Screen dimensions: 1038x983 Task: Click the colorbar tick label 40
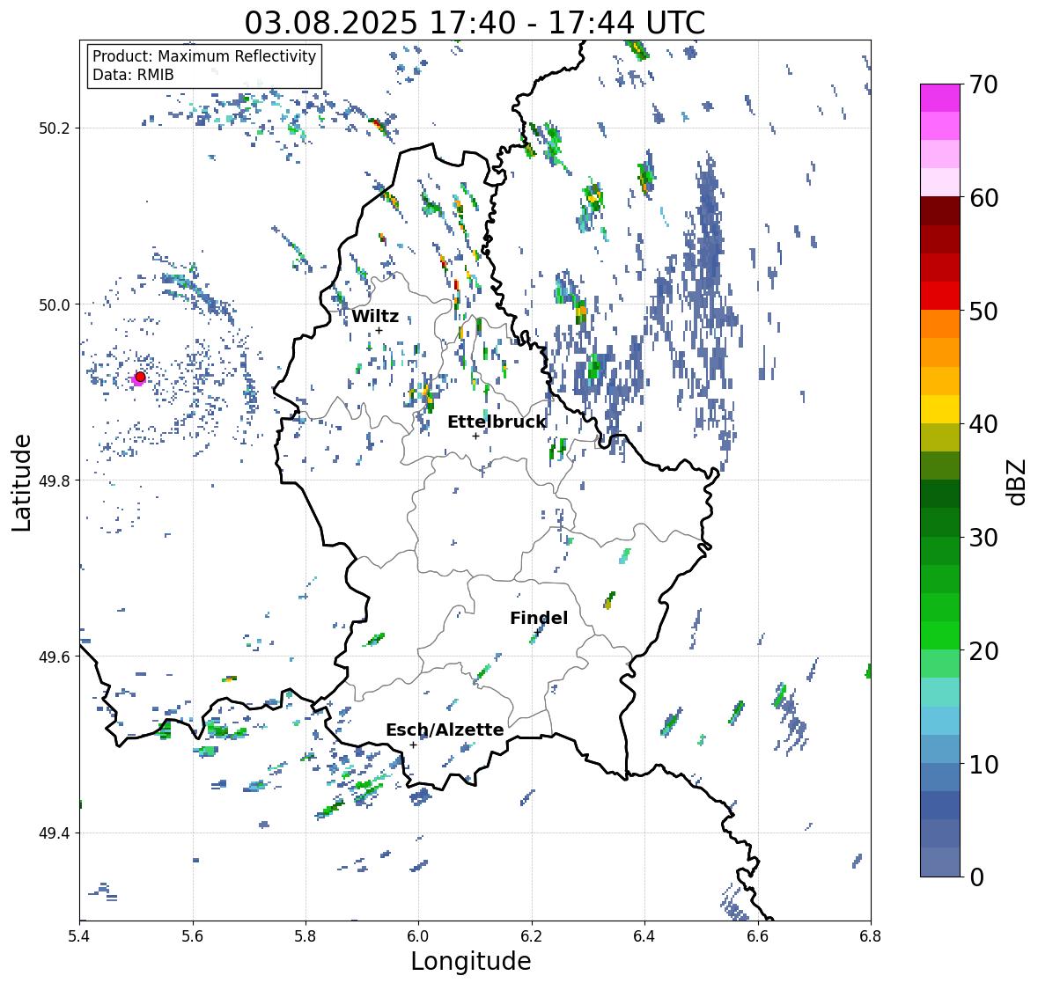[983, 424]
